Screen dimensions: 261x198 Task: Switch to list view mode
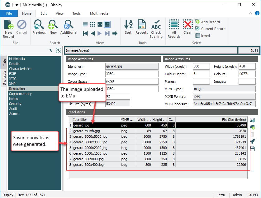coord(85,24)
